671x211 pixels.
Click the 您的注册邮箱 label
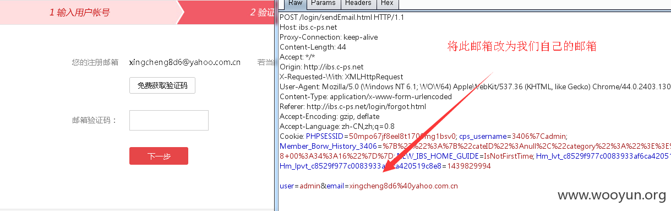[x=95, y=62]
